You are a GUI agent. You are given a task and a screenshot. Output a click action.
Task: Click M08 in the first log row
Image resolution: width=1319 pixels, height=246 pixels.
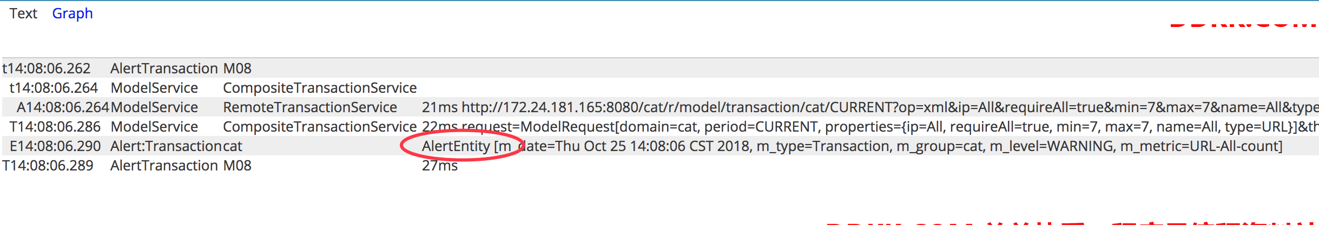[238, 69]
